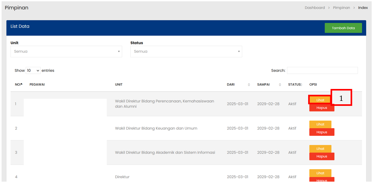The width and height of the screenshot is (373, 184).
Task: Click the green Tambah Data button
Action: point(343,28)
